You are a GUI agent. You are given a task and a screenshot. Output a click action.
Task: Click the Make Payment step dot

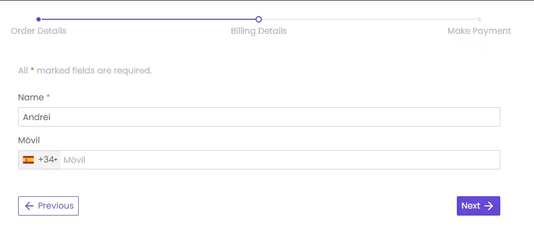pos(479,19)
